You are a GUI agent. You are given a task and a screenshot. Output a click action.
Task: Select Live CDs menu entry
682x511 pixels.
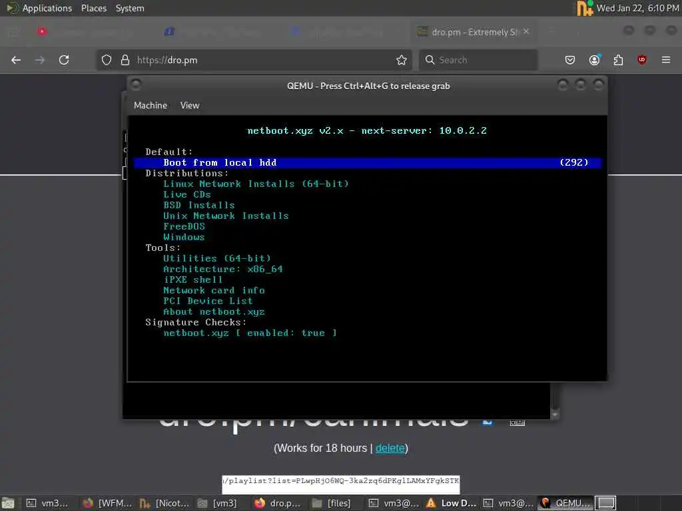(x=187, y=195)
